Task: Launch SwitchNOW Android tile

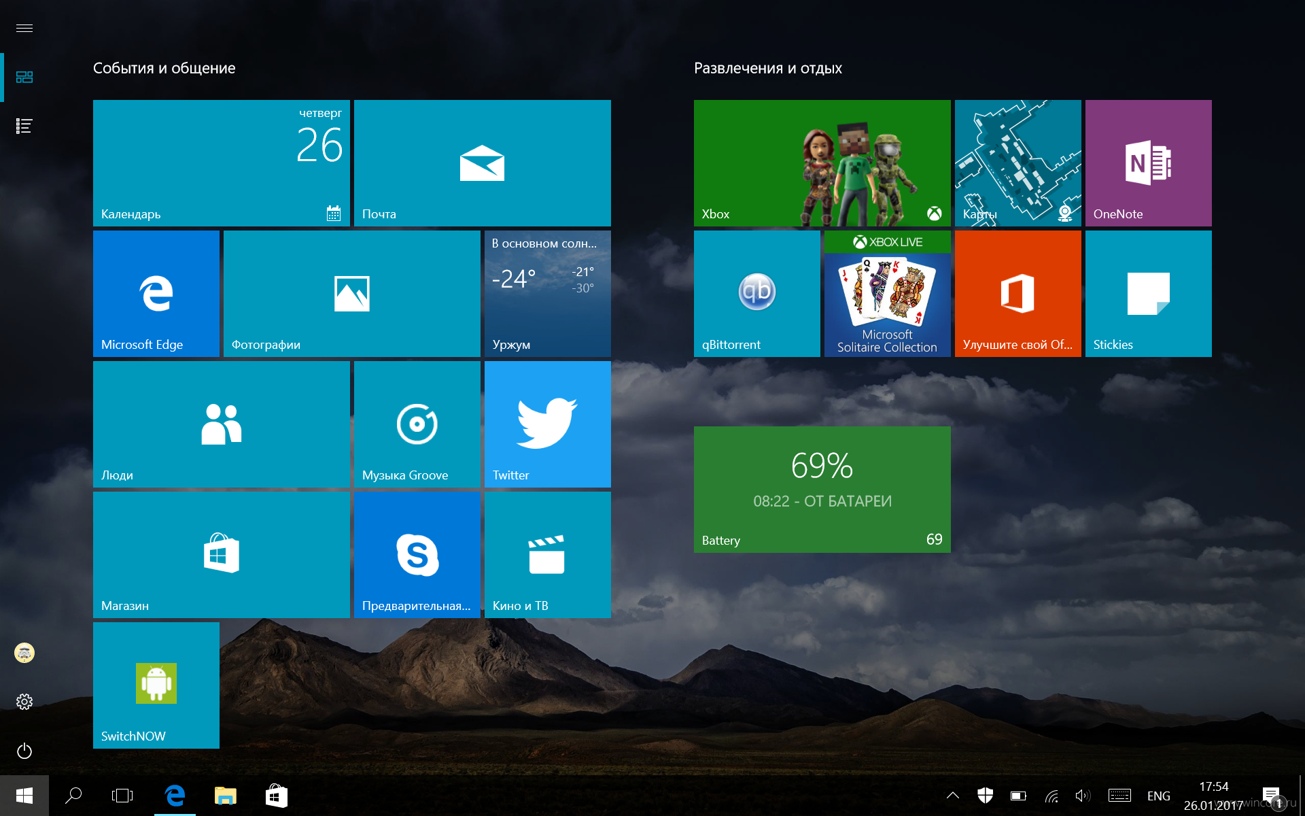Action: coord(156,685)
